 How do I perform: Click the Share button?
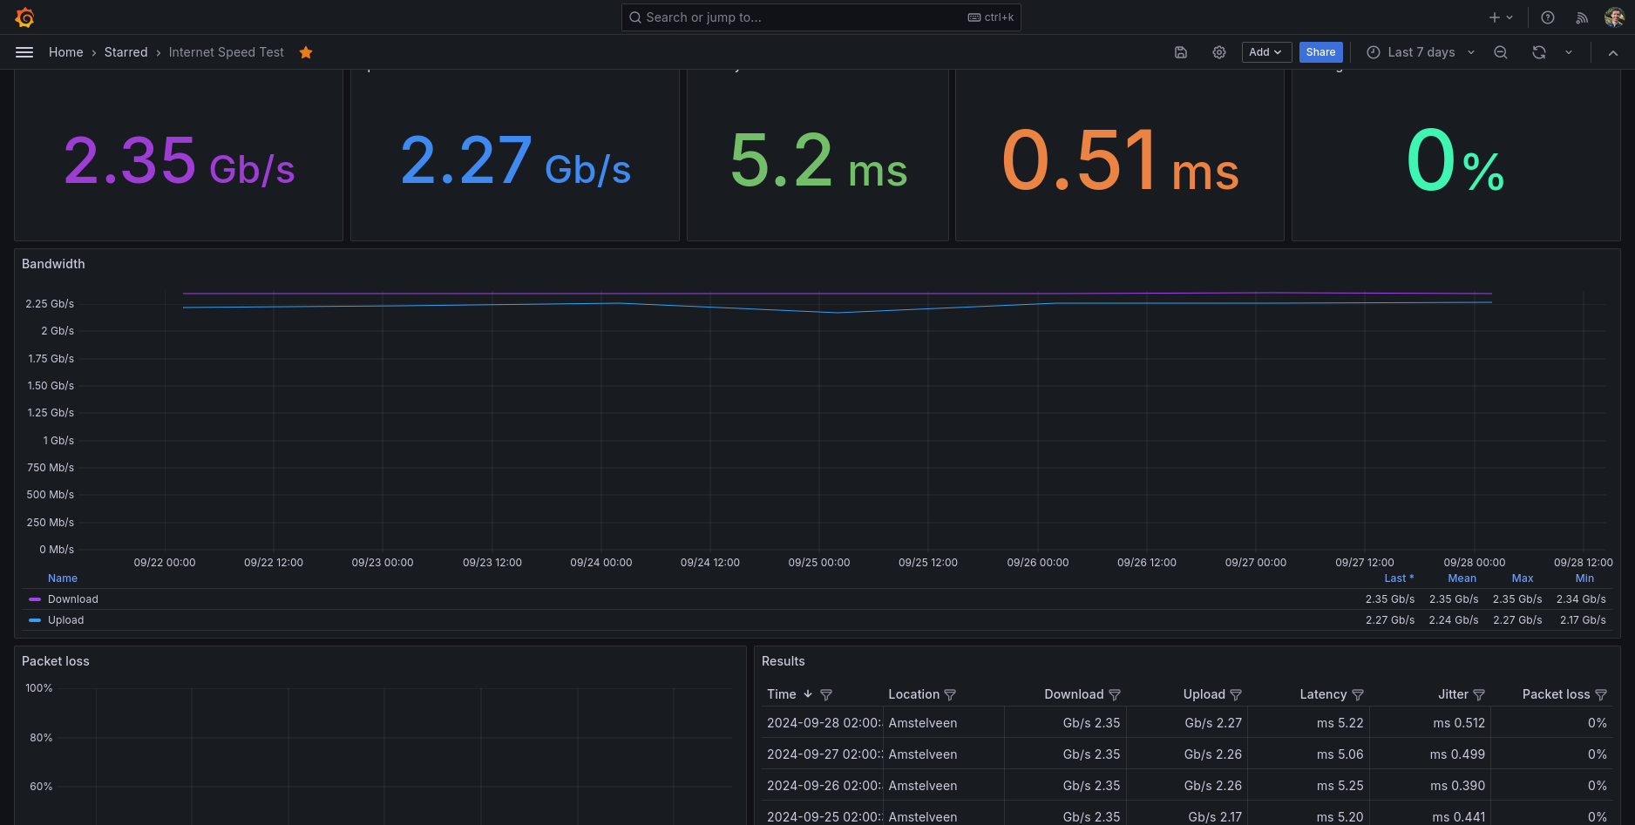(x=1320, y=52)
